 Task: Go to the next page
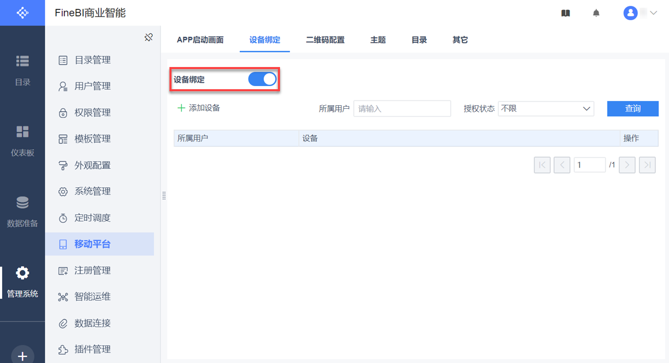627,165
